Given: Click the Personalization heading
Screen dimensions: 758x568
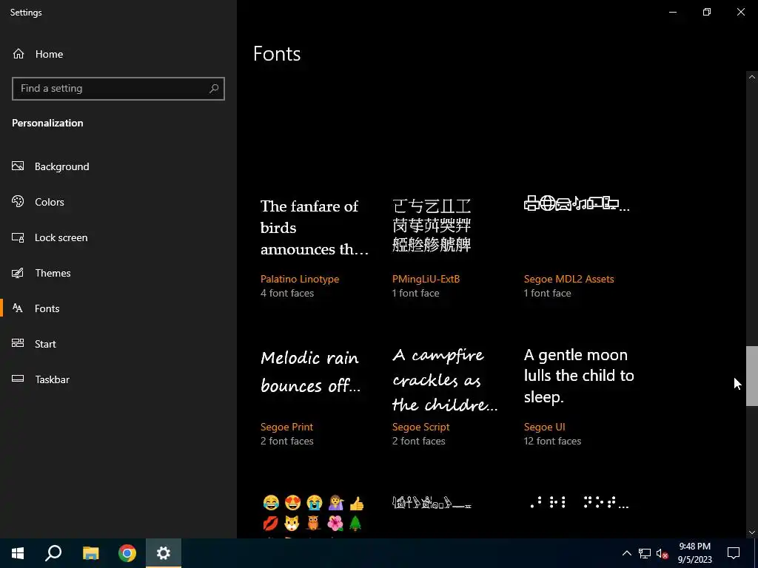Looking at the screenshot, I should pyautogui.click(x=47, y=123).
